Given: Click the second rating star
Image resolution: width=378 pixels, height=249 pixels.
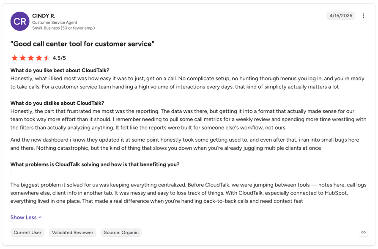Looking at the screenshot, I should click(23, 58).
